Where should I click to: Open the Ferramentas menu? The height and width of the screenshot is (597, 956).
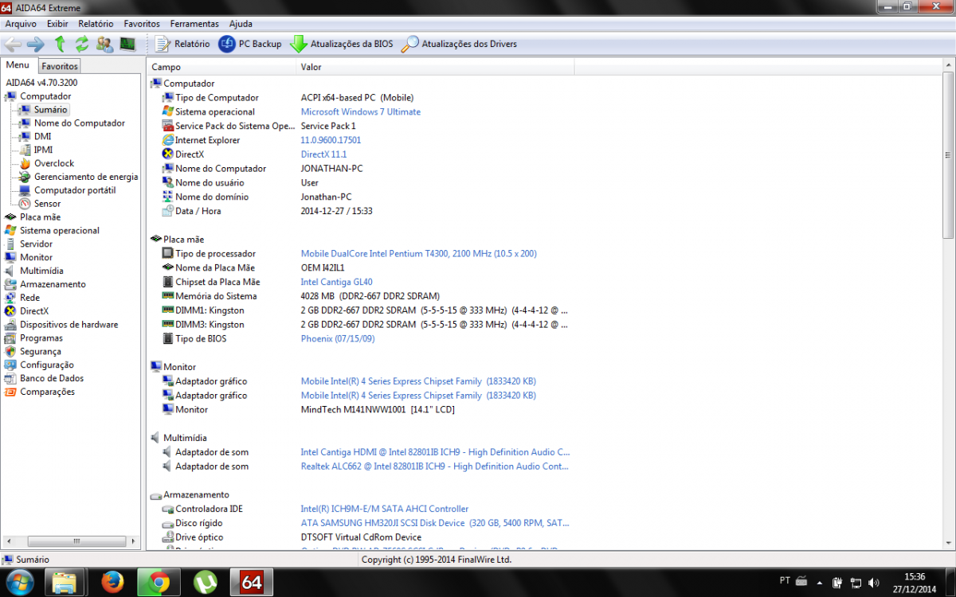194,24
